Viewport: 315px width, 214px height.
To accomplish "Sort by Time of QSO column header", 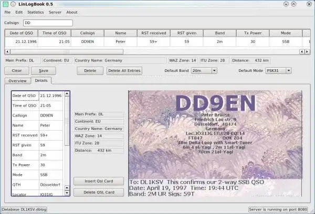I will click(55, 33).
